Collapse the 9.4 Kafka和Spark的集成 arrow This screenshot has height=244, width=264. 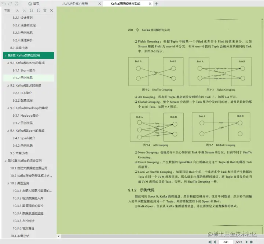pos(8,131)
